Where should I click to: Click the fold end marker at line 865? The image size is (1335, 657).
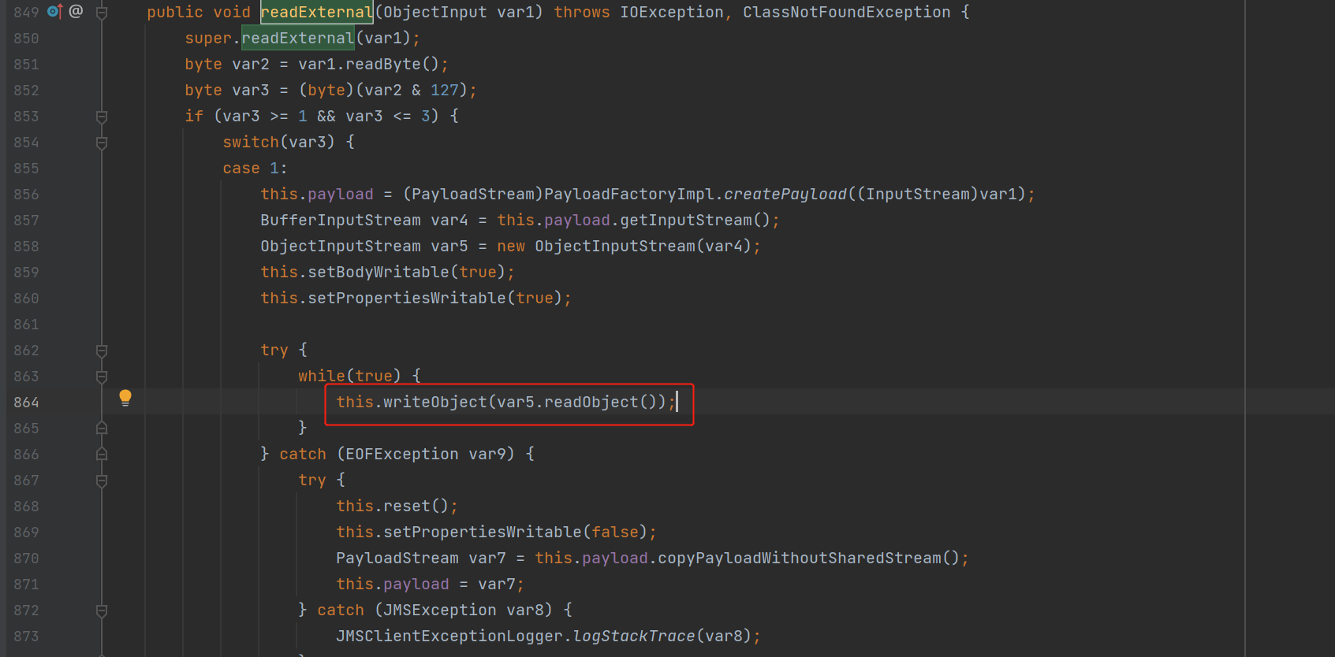[102, 428]
